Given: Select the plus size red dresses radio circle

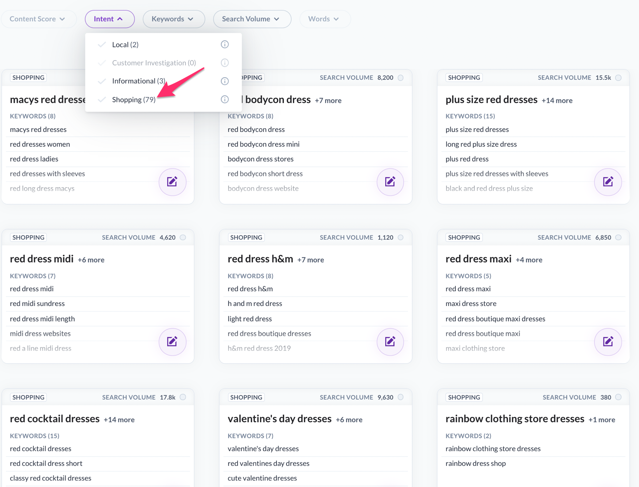Looking at the screenshot, I should pos(618,78).
